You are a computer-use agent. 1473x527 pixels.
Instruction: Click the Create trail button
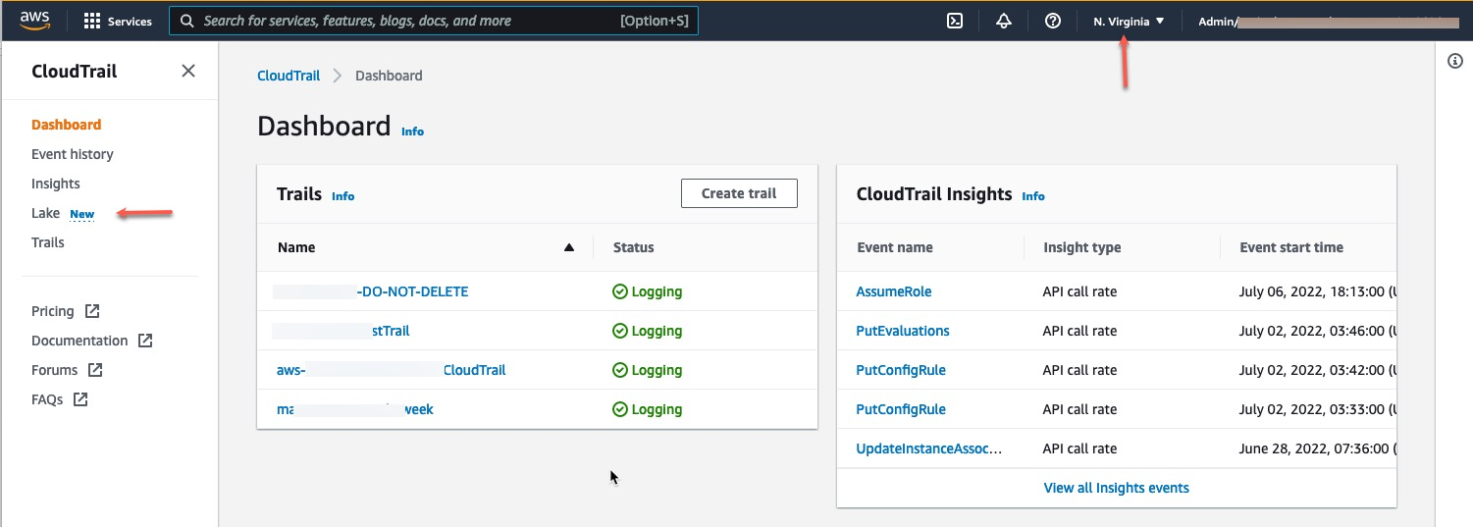coord(739,193)
